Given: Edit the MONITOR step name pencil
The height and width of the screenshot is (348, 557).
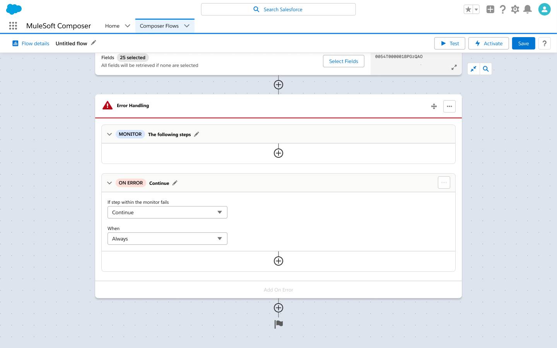Looking at the screenshot, I should pyautogui.click(x=196, y=134).
